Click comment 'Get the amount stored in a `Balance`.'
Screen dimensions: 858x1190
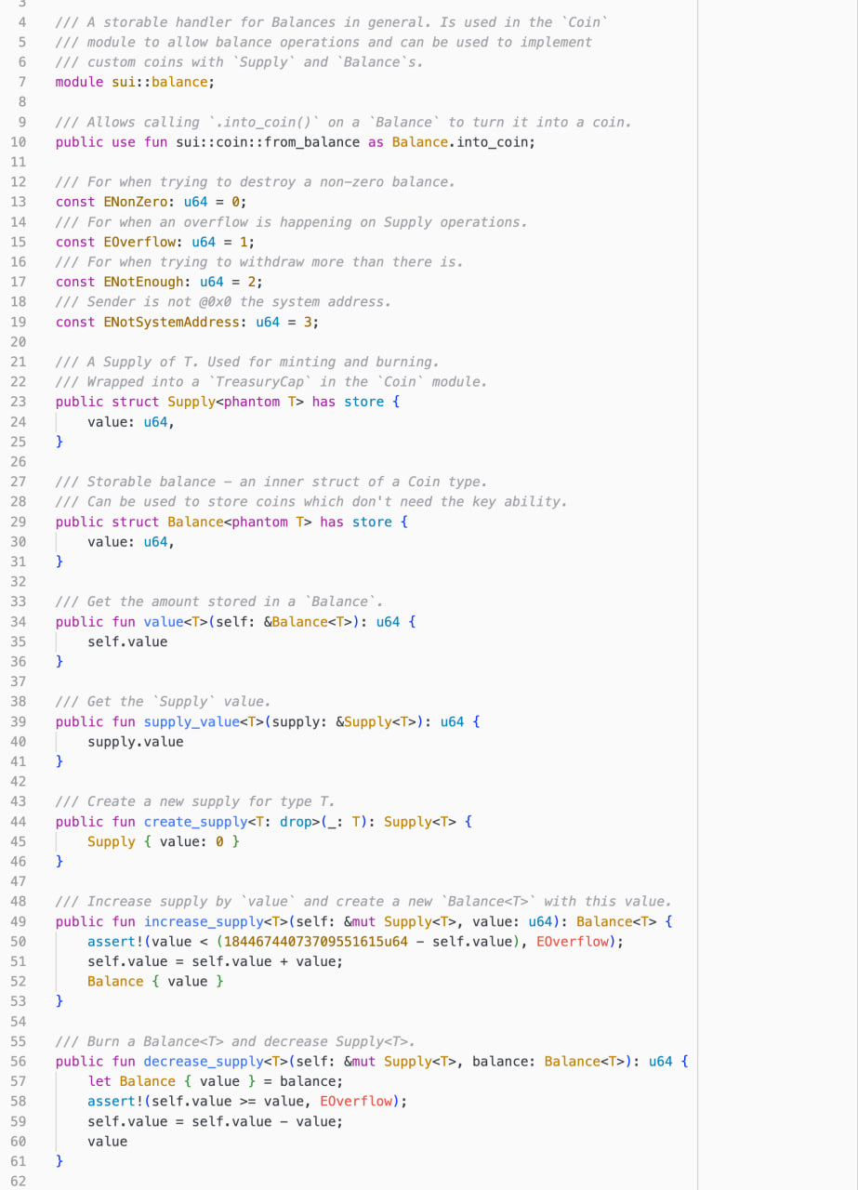click(219, 602)
